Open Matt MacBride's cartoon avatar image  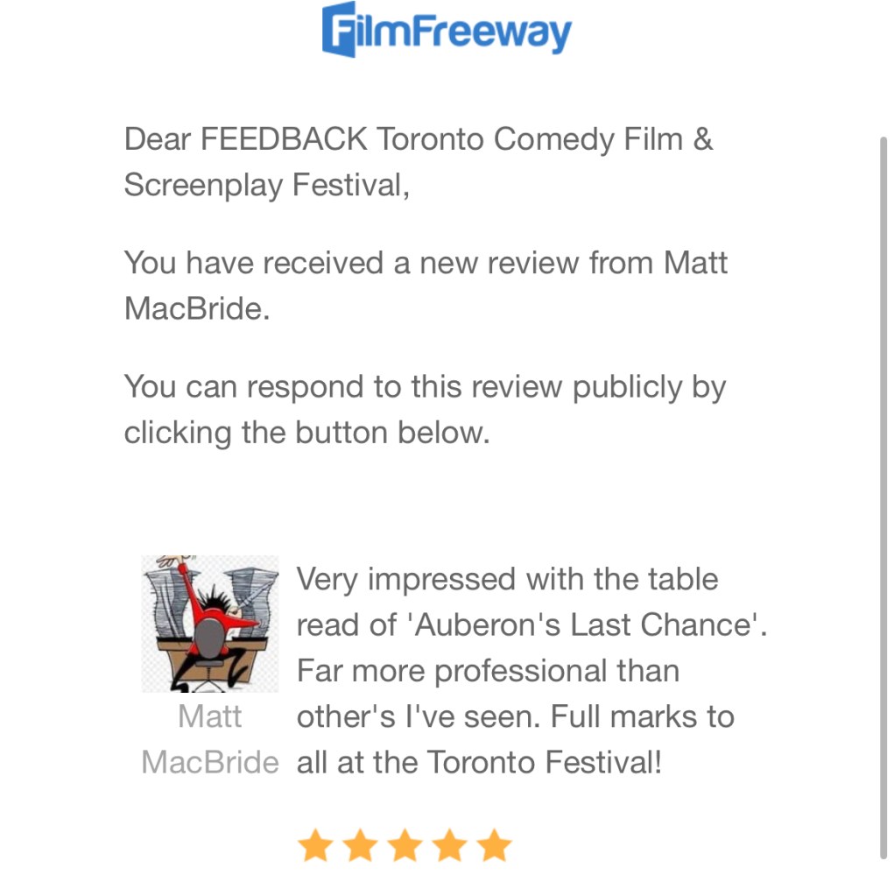pos(210,624)
